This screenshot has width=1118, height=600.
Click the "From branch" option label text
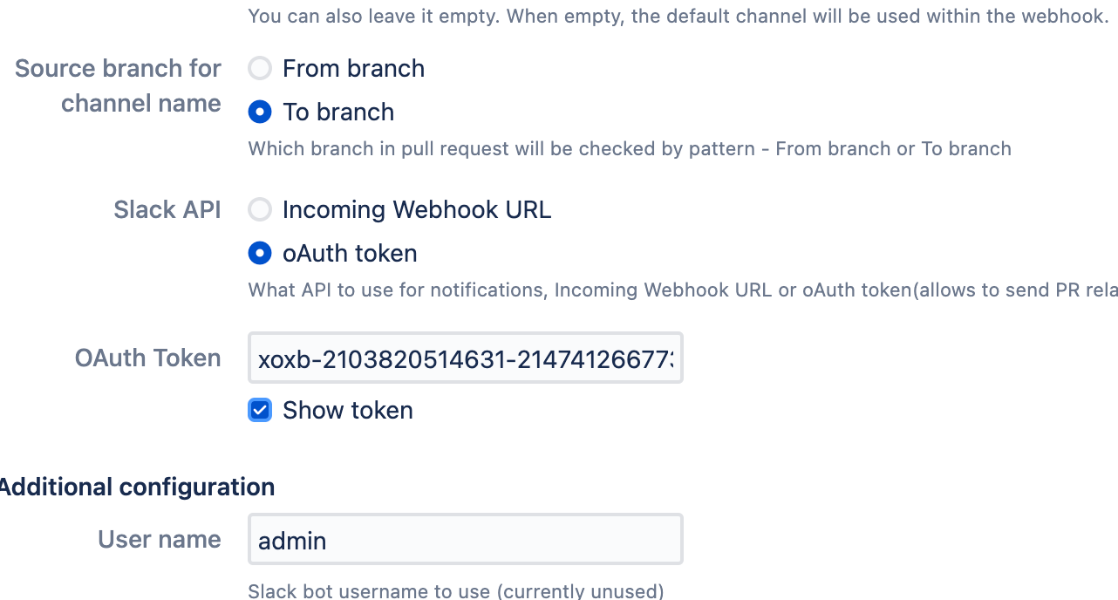353,68
